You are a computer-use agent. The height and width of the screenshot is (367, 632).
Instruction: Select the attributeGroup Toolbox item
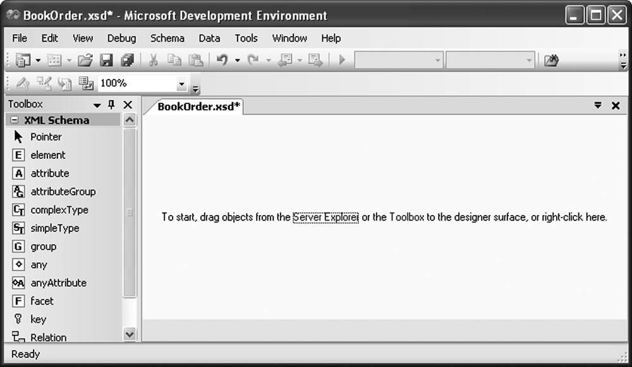[54, 192]
